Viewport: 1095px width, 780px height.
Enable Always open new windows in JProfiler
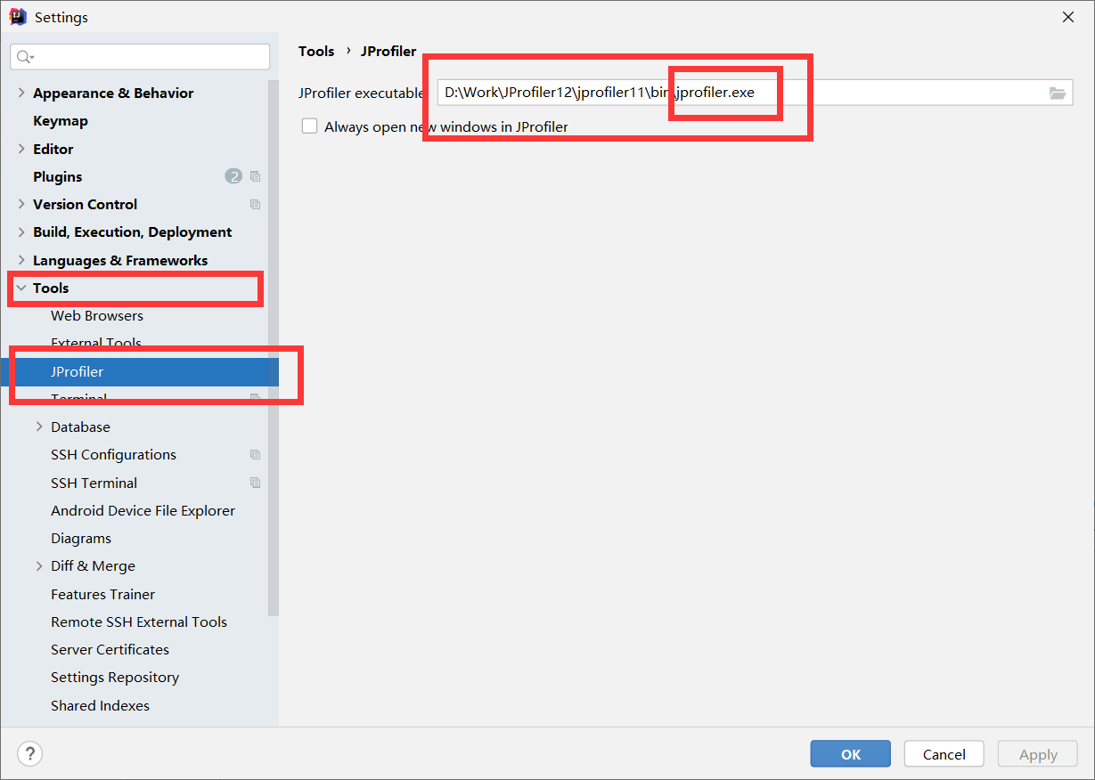pyautogui.click(x=309, y=126)
